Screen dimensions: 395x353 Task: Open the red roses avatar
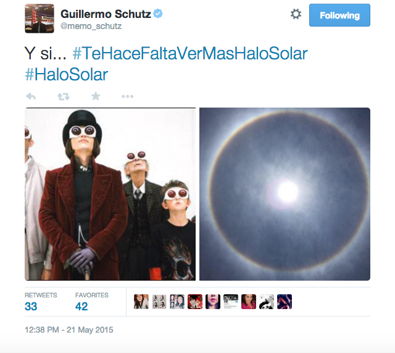(x=195, y=302)
